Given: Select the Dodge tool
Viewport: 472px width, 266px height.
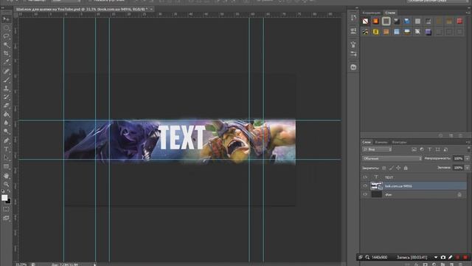Looking at the screenshot, I should coord(6,132).
